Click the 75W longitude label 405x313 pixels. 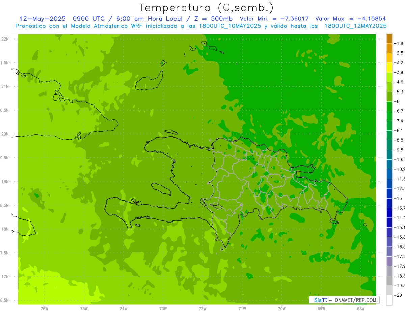(84, 309)
